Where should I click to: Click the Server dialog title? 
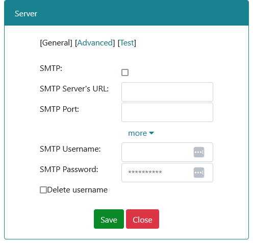click(x=26, y=14)
